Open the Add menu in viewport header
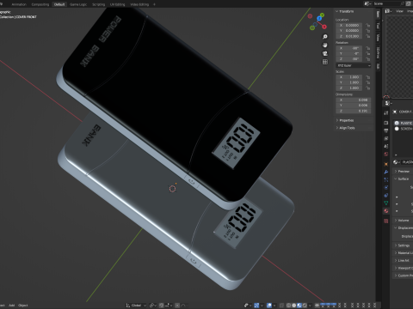 click(x=12, y=306)
